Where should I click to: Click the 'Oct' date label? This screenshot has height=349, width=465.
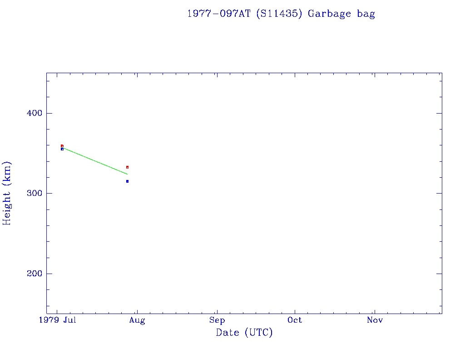[295, 320]
